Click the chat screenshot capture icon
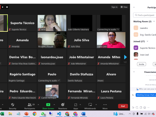The image size is (156, 117). pyautogui.click(x=137, y=108)
